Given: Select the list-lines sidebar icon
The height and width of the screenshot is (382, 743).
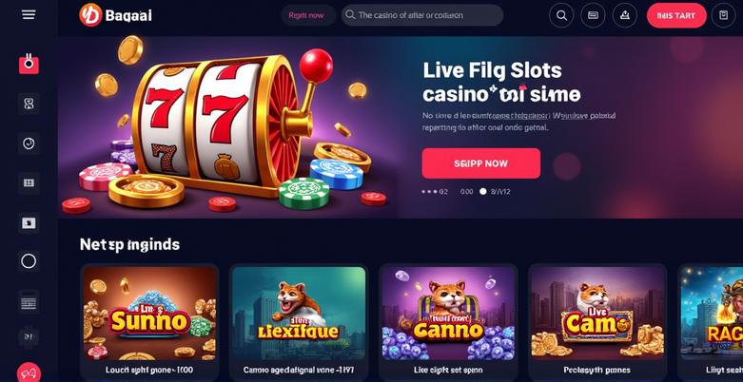Looking at the screenshot, I should [x=29, y=301].
